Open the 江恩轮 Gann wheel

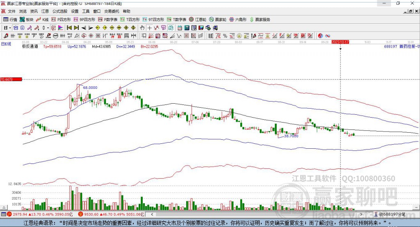198,20
